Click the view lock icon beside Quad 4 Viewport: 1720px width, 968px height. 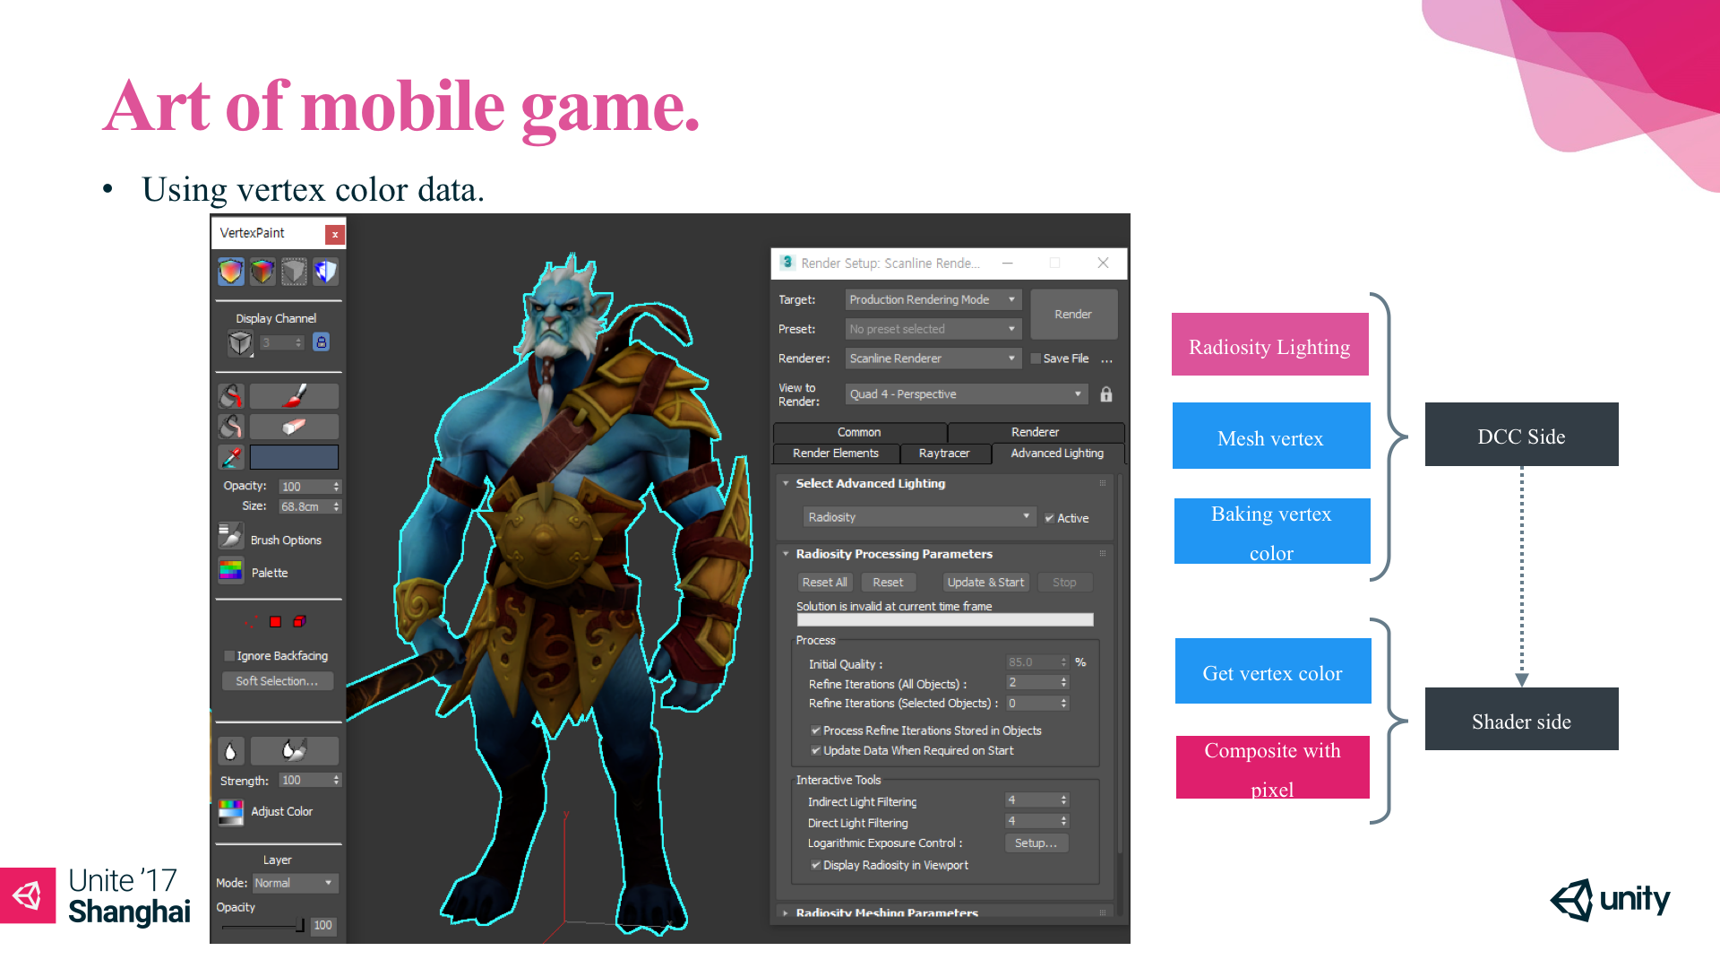click(x=1106, y=394)
